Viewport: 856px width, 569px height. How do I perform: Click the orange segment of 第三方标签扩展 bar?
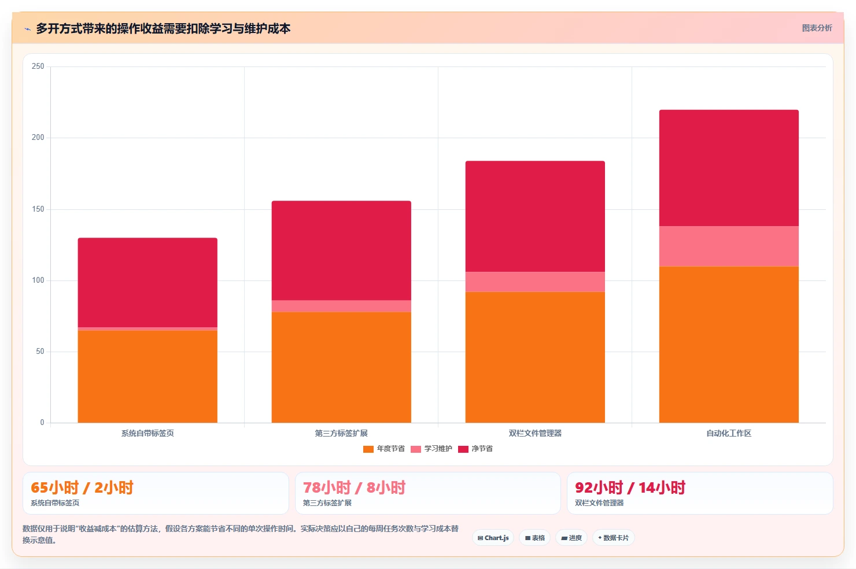(341, 367)
